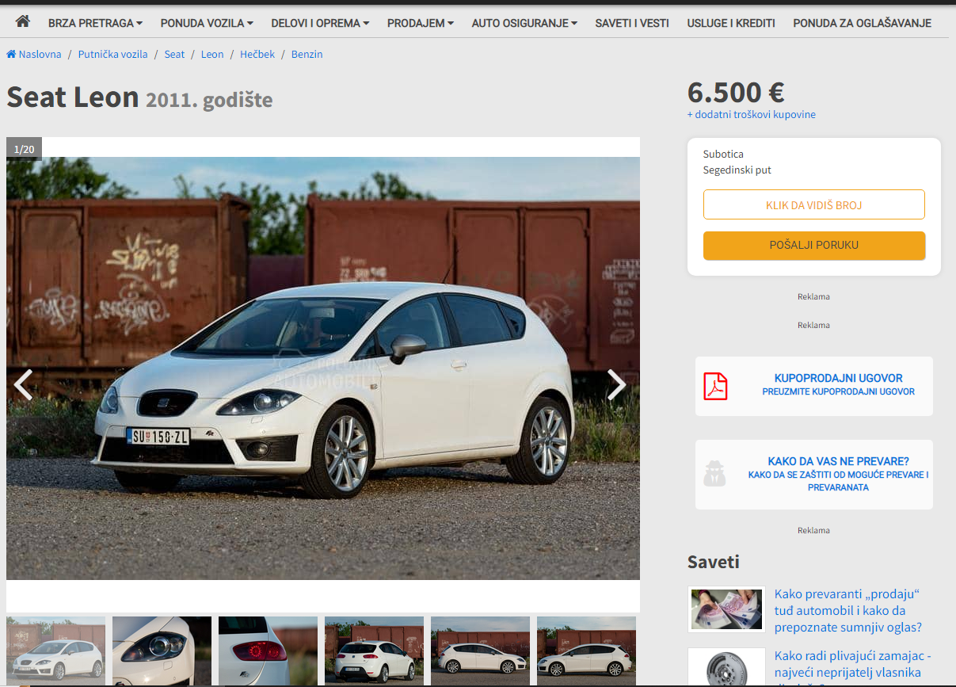The width and height of the screenshot is (956, 687).
Task: Show the previous photo with left arrow
Action: click(x=23, y=385)
